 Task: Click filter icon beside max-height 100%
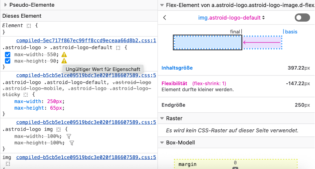click(x=72, y=143)
